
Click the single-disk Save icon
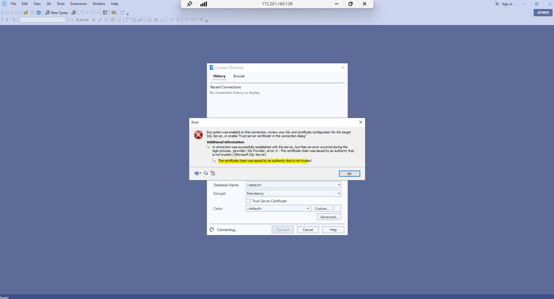coord(32,12)
